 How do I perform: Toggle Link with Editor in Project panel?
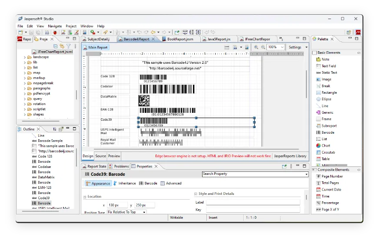(x=62, y=46)
